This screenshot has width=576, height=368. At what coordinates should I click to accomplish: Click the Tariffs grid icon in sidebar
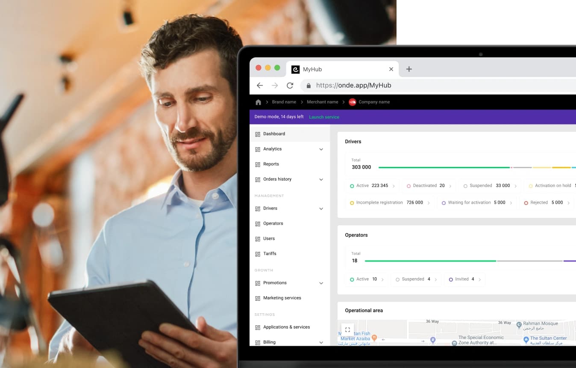[258, 254]
